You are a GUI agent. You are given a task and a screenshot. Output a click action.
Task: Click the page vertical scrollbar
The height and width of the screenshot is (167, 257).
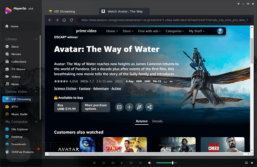coord(252,50)
